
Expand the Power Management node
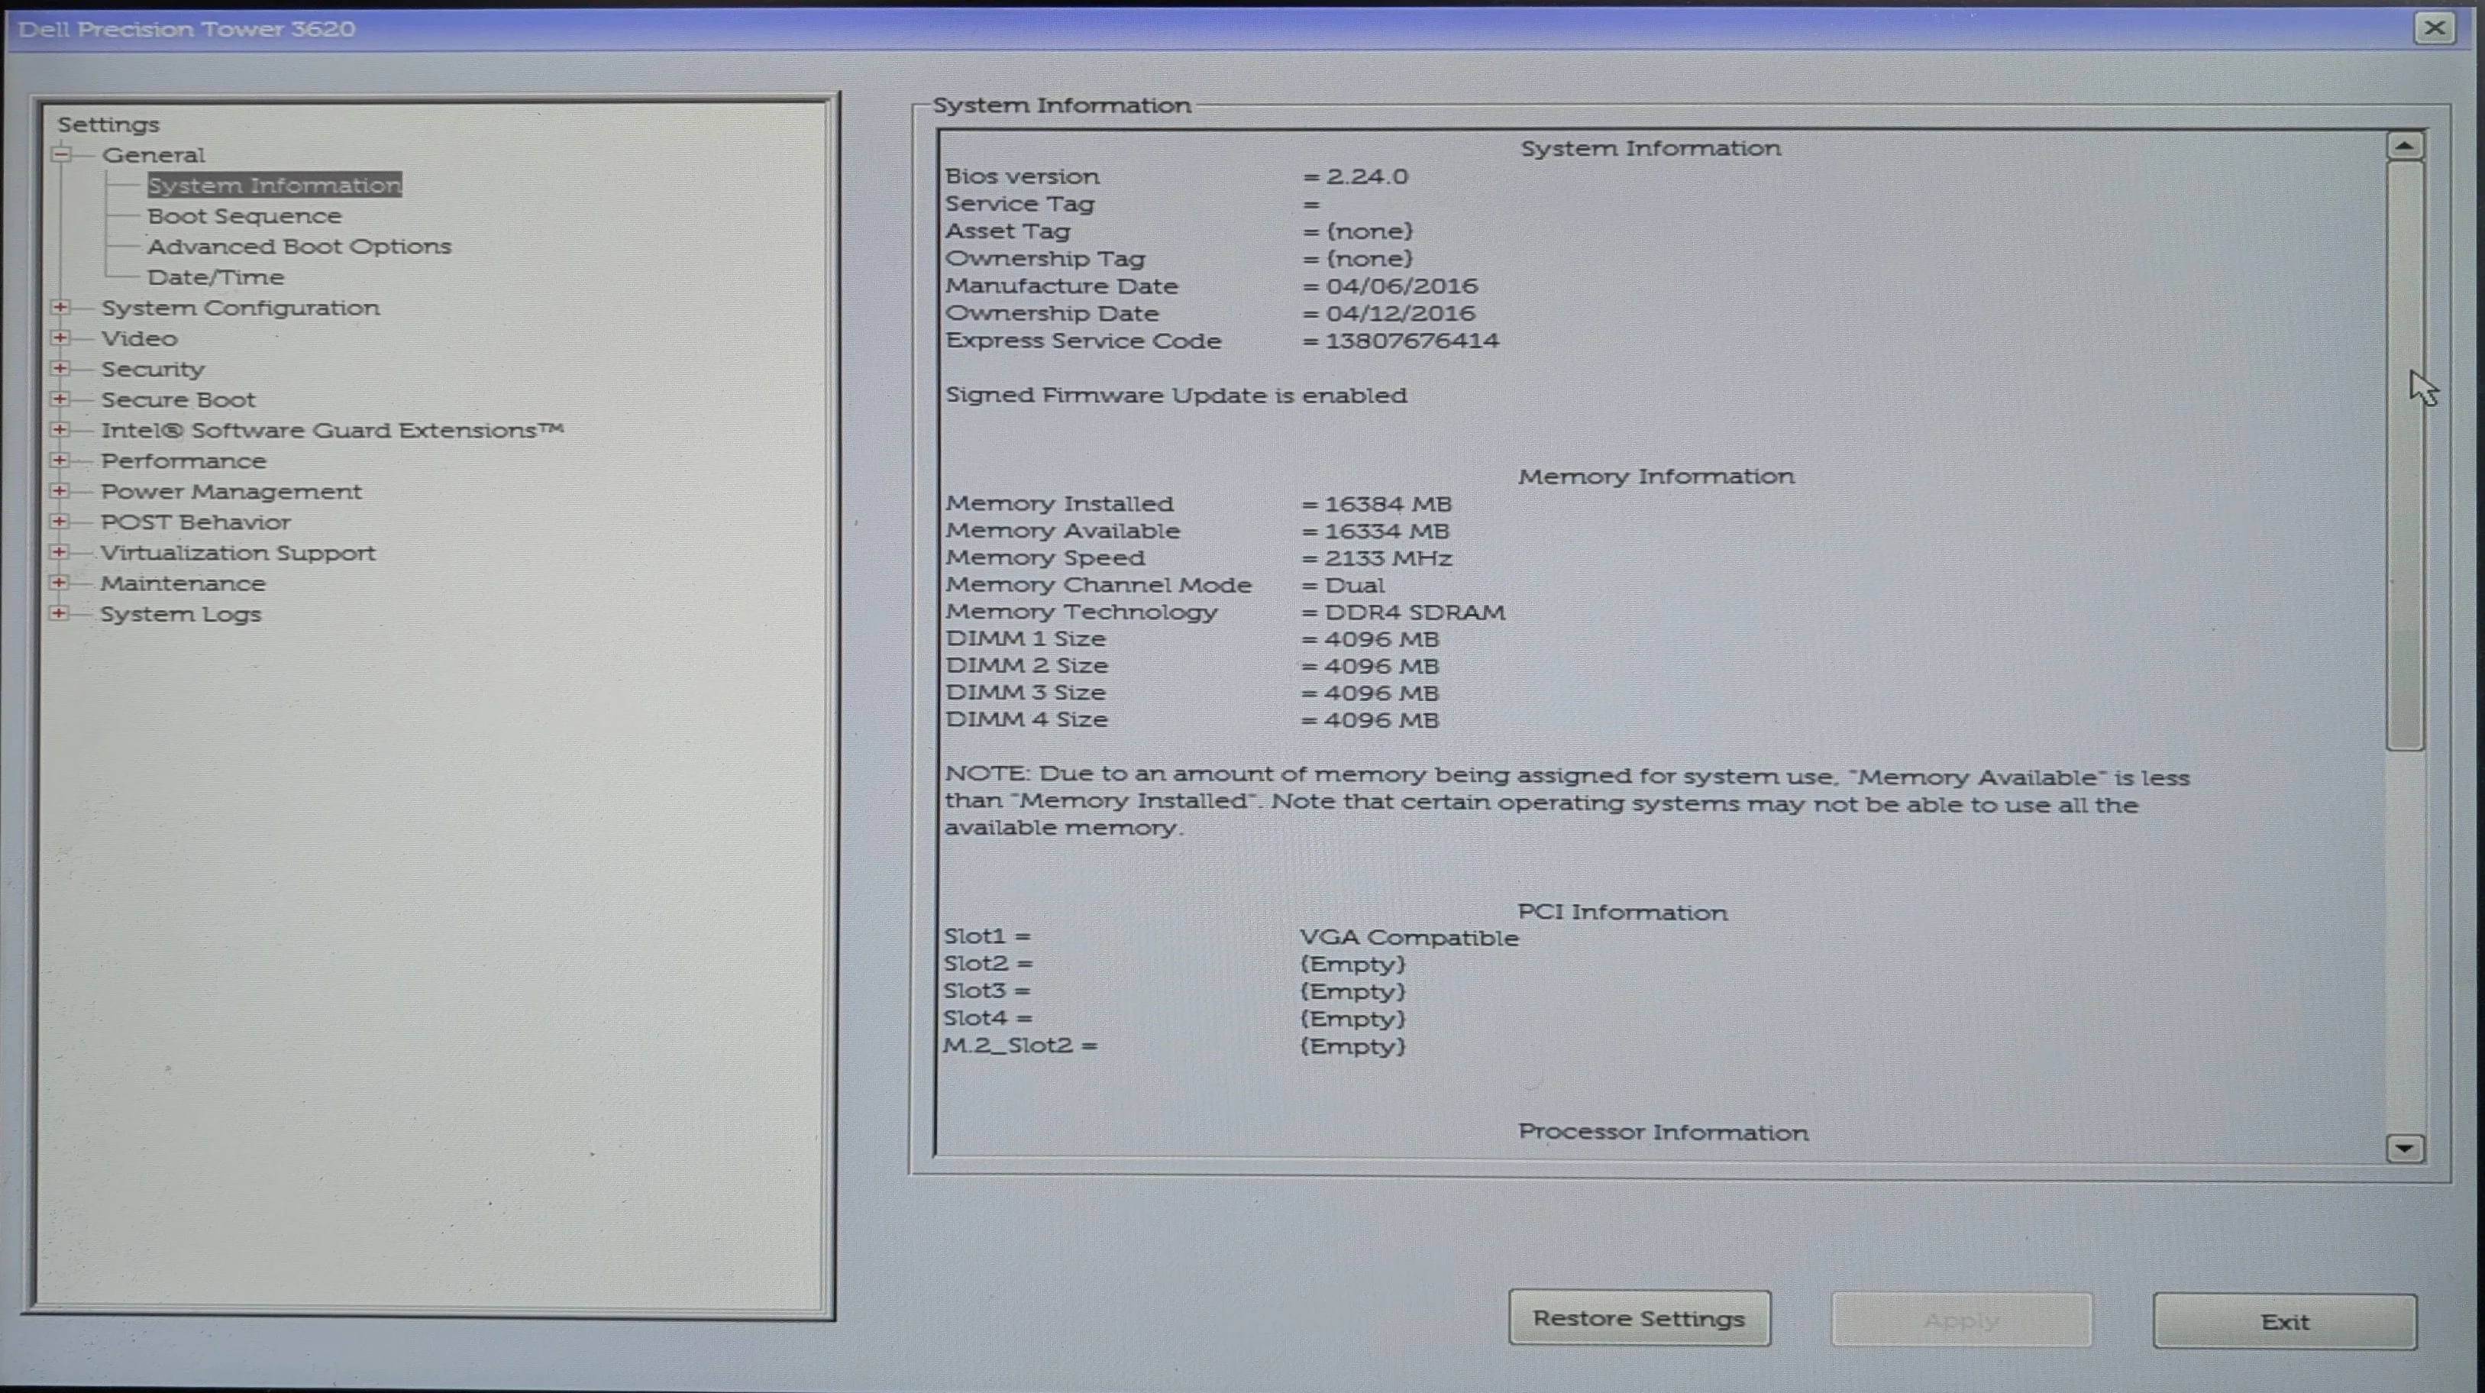60,491
